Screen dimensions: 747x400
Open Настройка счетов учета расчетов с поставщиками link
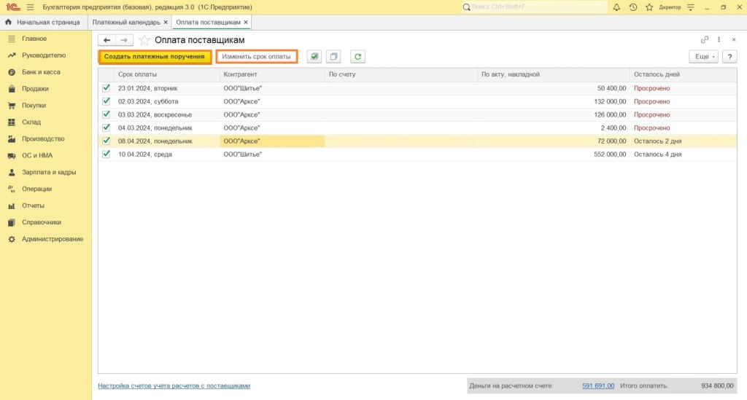pos(174,385)
